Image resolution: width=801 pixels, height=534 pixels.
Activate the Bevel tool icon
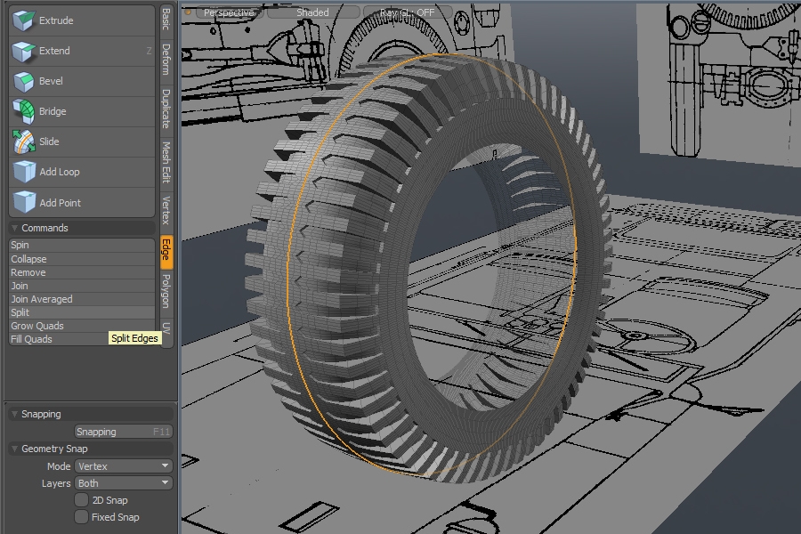[x=23, y=81]
